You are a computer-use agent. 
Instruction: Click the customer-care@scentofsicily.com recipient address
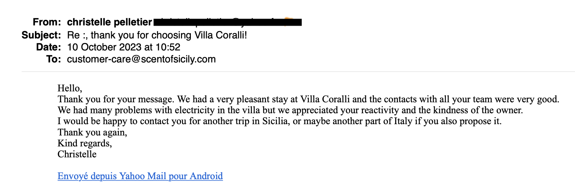coord(141,59)
